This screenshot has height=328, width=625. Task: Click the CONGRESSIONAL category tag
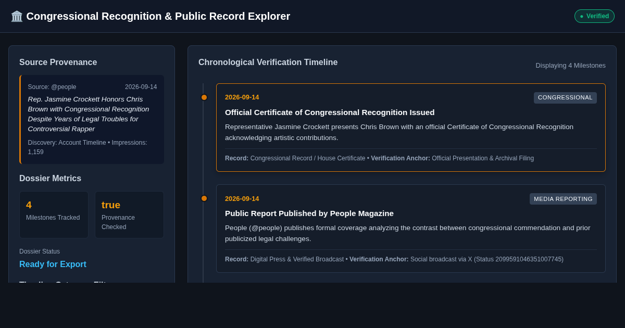pyautogui.click(x=565, y=98)
